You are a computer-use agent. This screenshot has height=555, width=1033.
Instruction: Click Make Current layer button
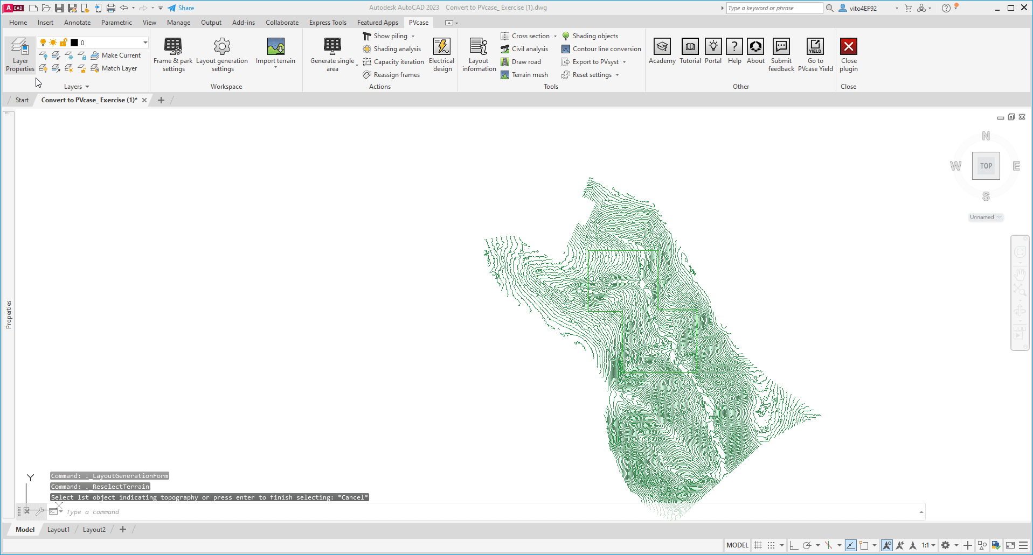[x=116, y=55]
